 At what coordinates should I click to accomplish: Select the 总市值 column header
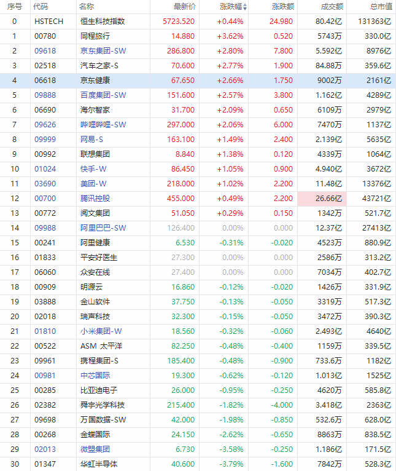click(381, 7)
